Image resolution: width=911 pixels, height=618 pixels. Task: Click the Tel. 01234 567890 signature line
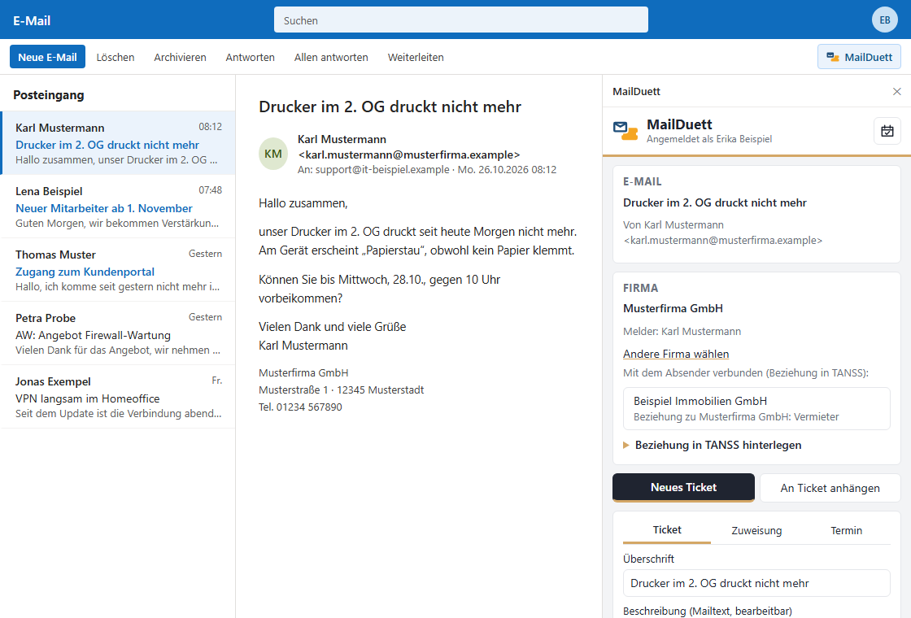tap(300, 407)
